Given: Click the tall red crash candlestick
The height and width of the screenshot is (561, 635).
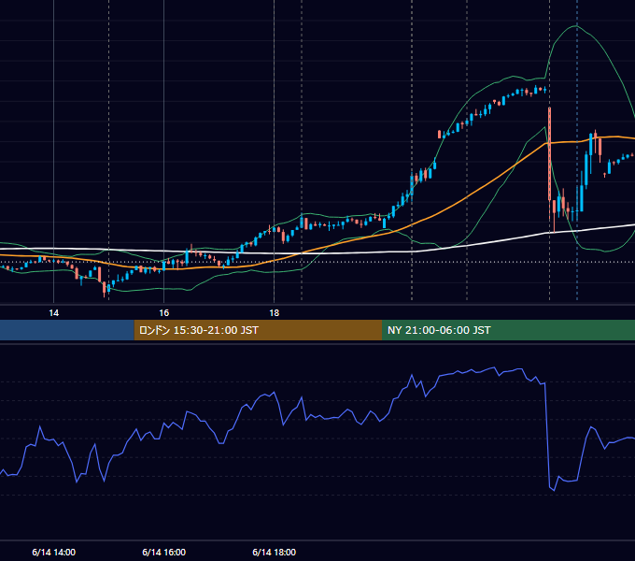Looking at the screenshot, I should (549, 154).
